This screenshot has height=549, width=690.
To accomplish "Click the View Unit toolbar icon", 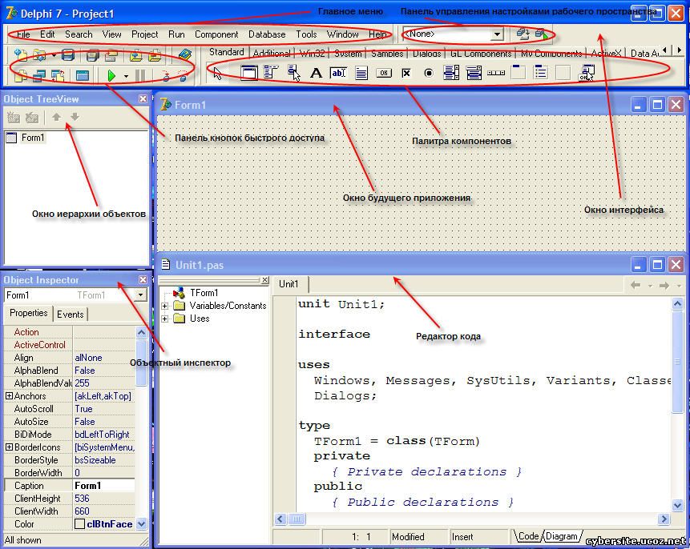I will (21, 75).
